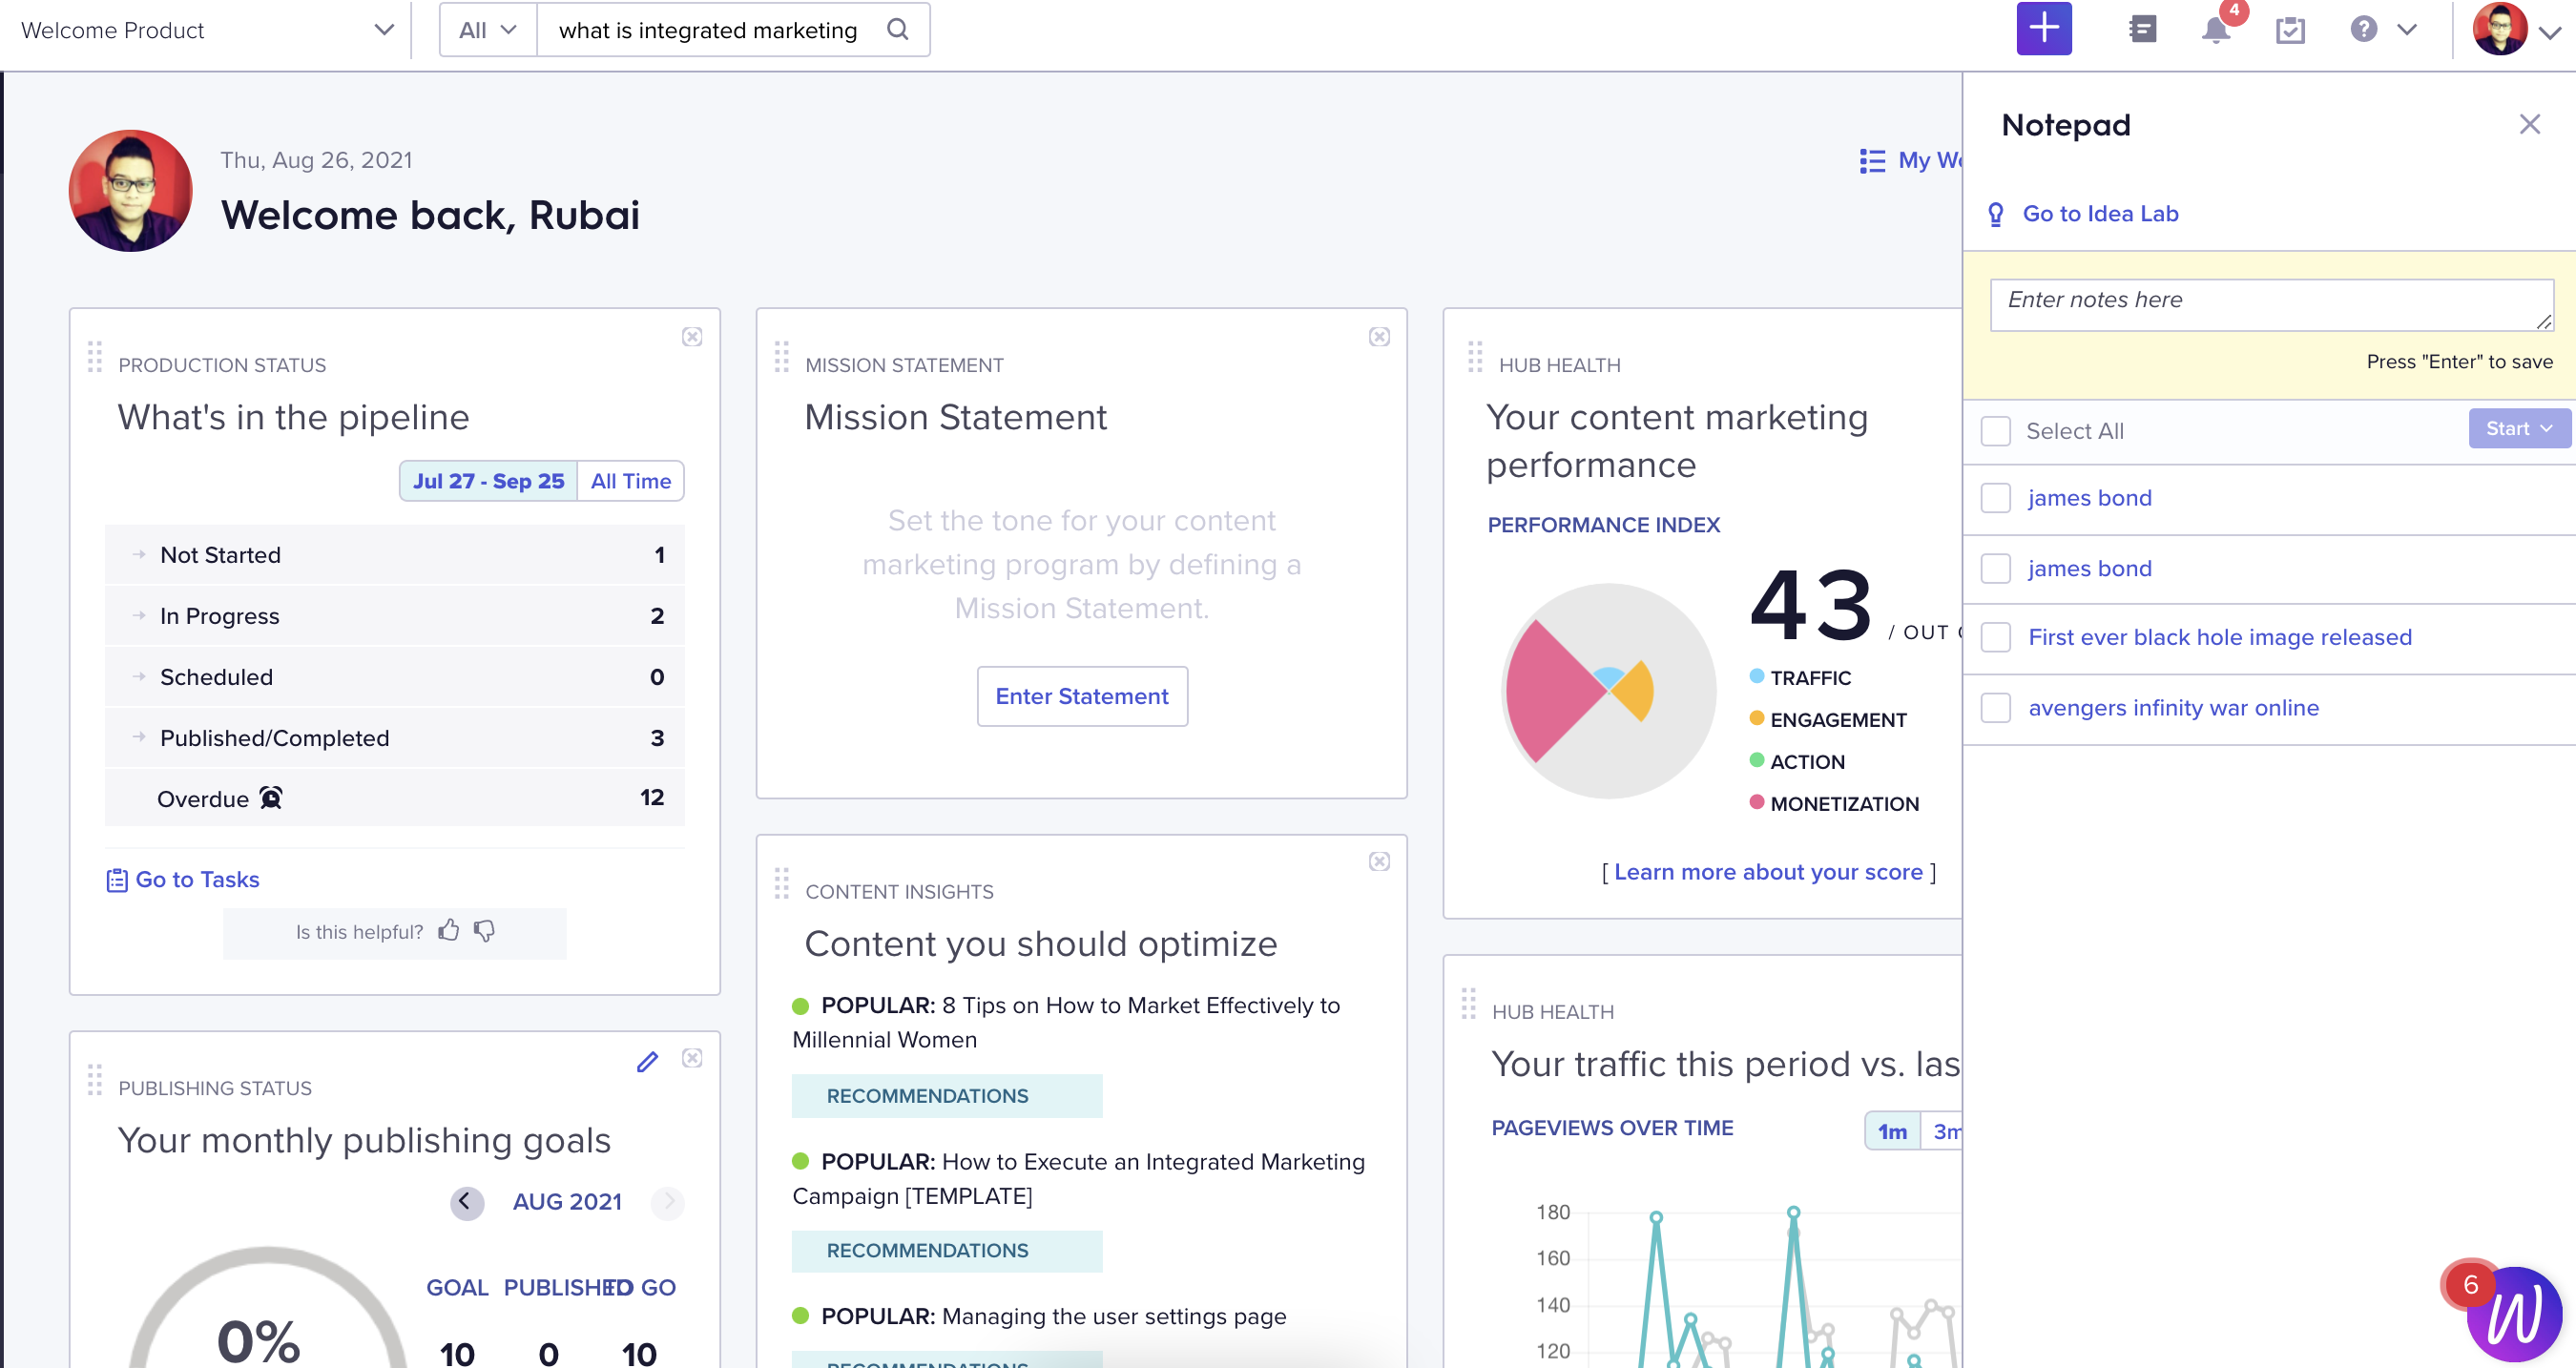Click thumbs up for Is this helpful
This screenshot has width=2576, height=1368.
pos(449,931)
